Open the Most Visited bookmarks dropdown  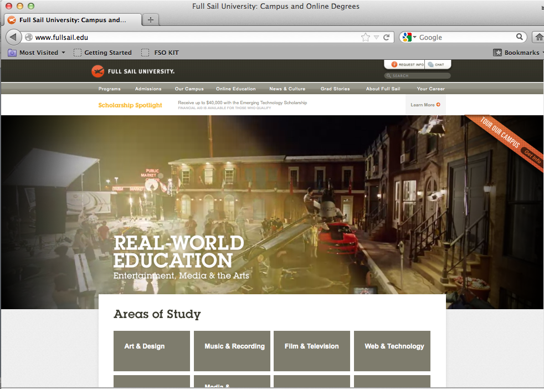(37, 53)
